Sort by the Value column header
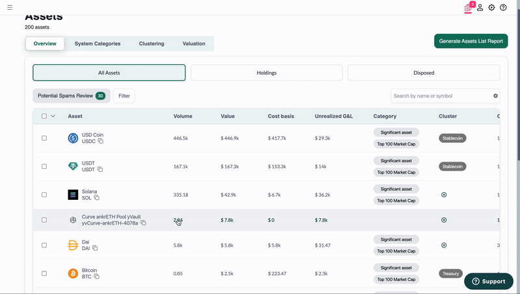Viewport: 520px width, 294px height. (x=227, y=116)
